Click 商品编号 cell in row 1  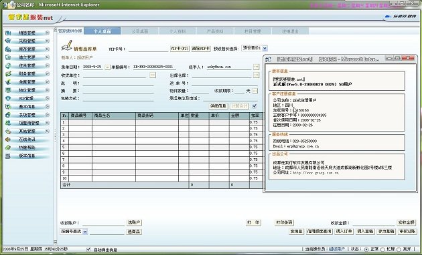pyautogui.click(x=80, y=122)
